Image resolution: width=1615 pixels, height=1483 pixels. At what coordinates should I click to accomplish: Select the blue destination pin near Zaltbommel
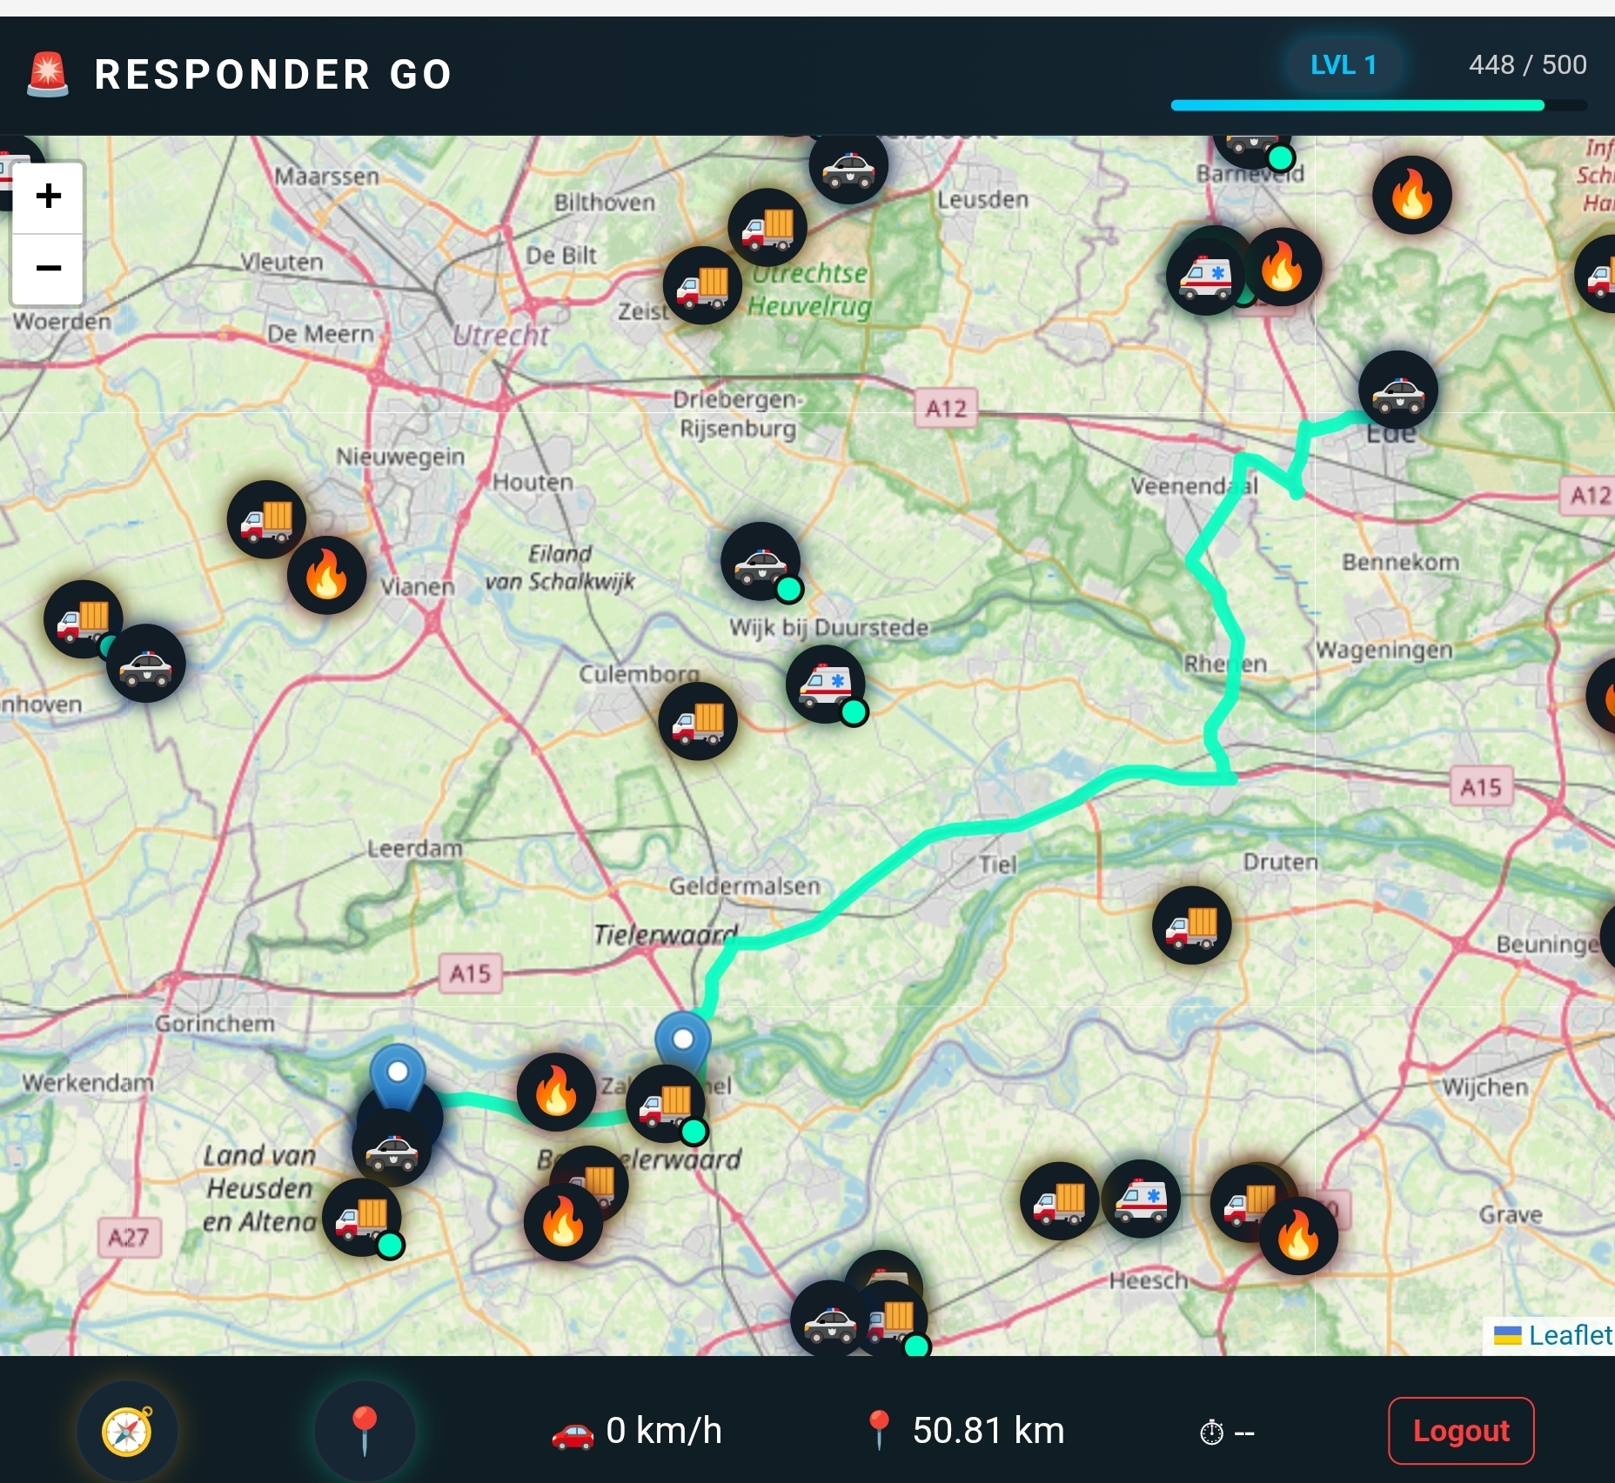pyautogui.click(x=683, y=1038)
